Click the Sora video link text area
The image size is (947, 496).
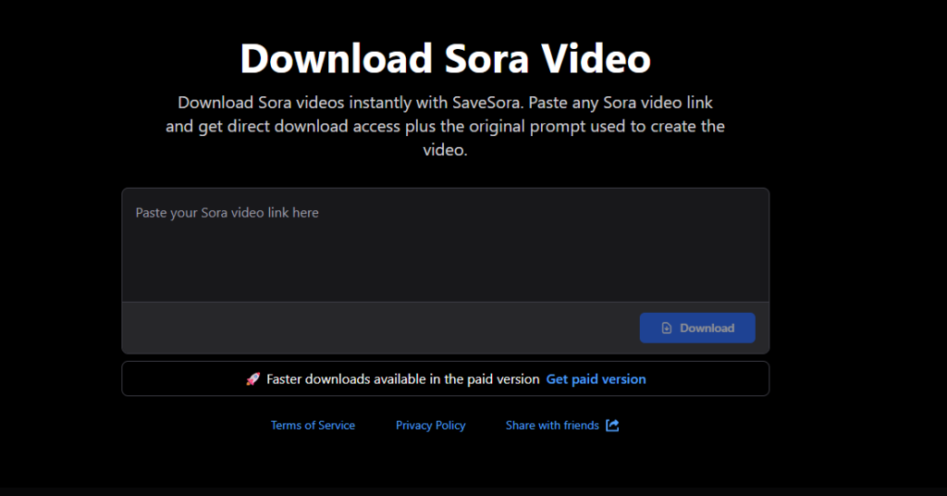click(445, 245)
